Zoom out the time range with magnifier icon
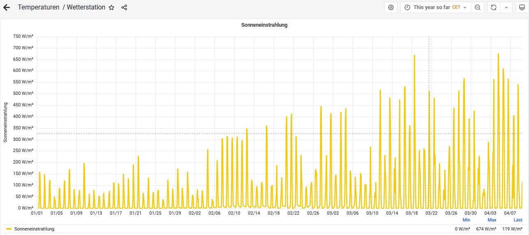This screenshot has width=529, height=235. (x=478, y=7)
